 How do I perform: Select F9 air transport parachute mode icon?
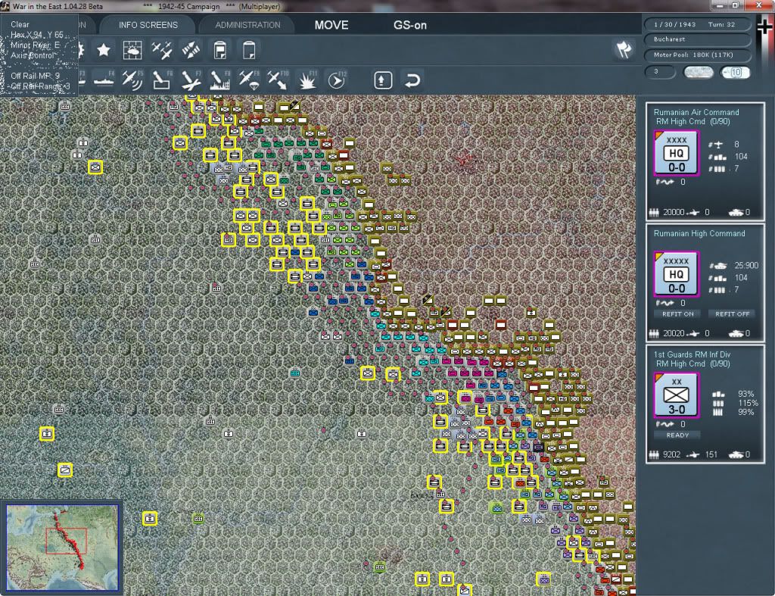(249, 80)
